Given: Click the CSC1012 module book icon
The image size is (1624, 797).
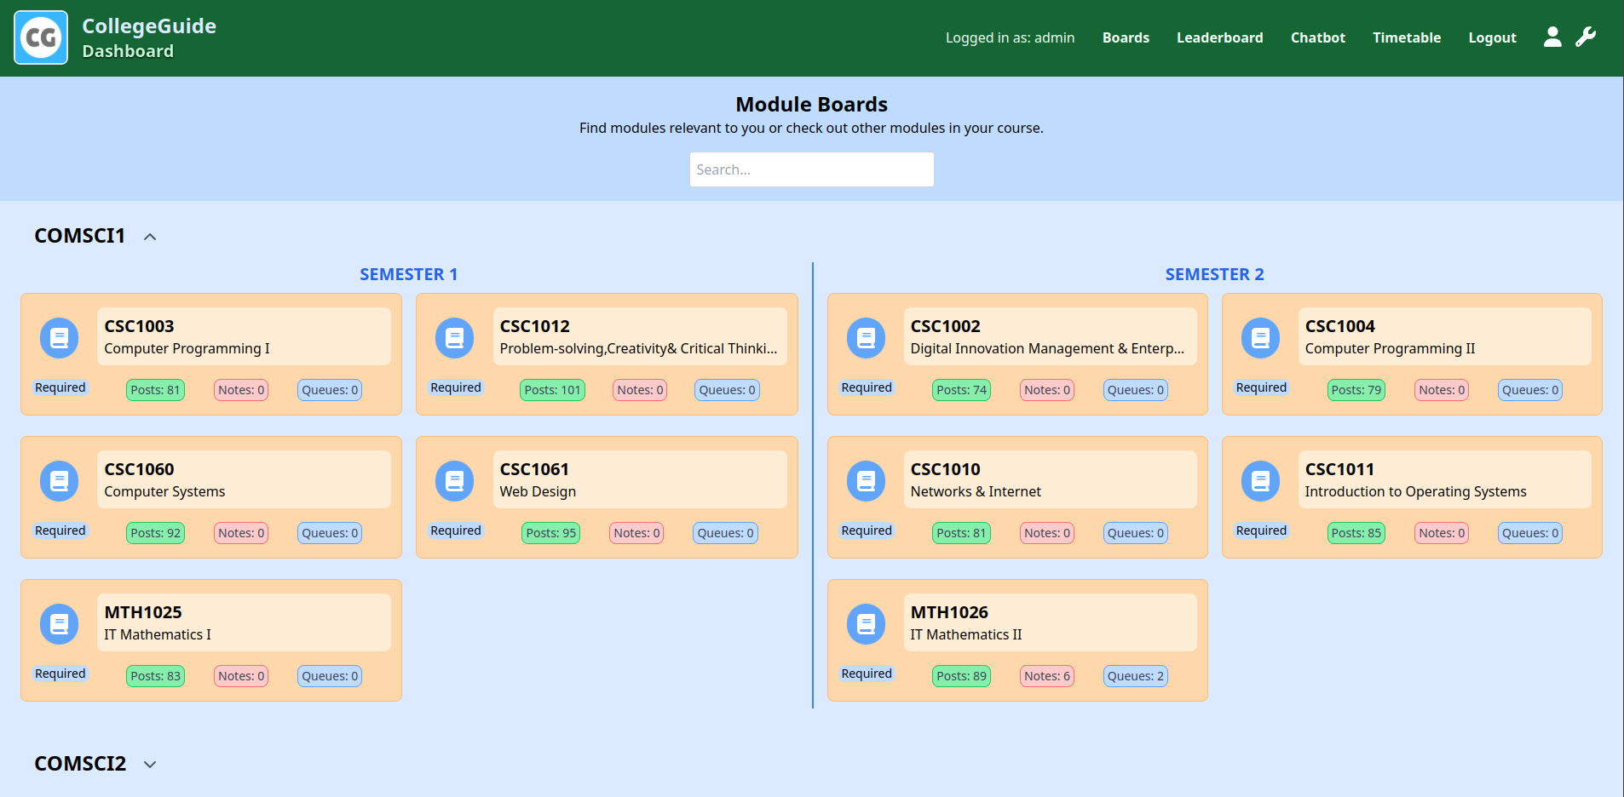Looking at the screenshot, I should tap(455, 338).
